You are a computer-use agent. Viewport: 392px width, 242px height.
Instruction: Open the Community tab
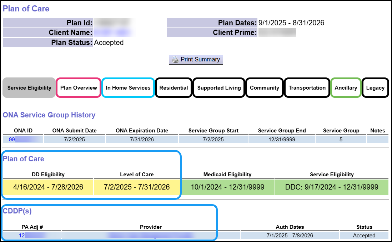tap(264, 87)
